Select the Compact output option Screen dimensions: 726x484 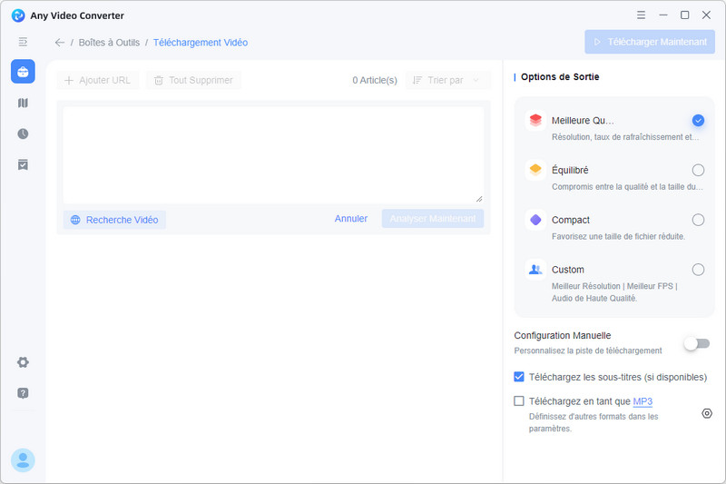[698, 220]
